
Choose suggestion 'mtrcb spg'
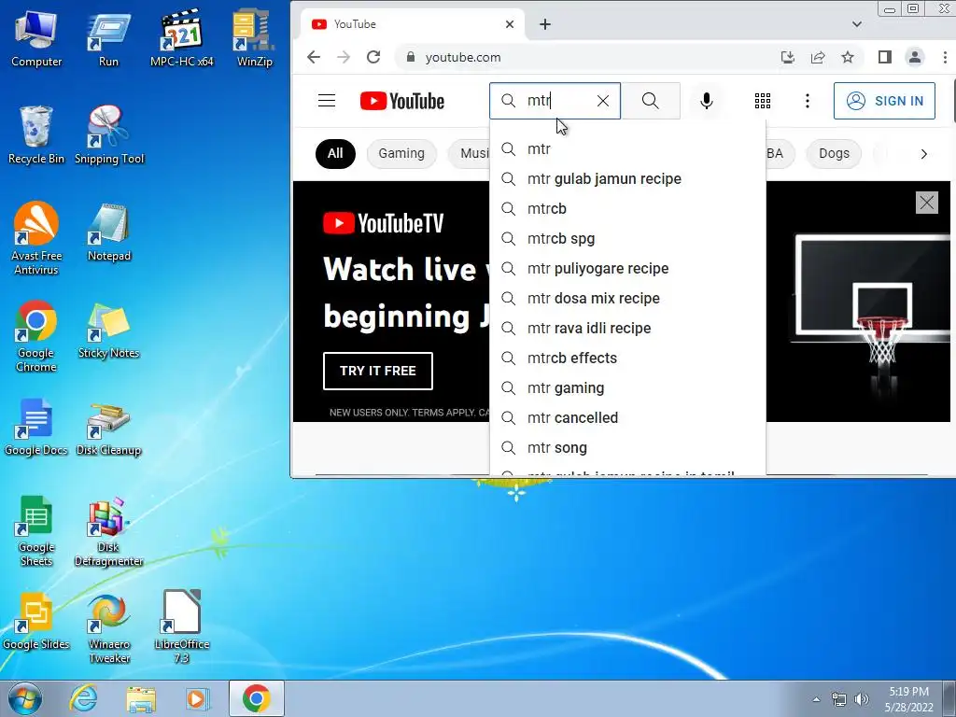627,239
